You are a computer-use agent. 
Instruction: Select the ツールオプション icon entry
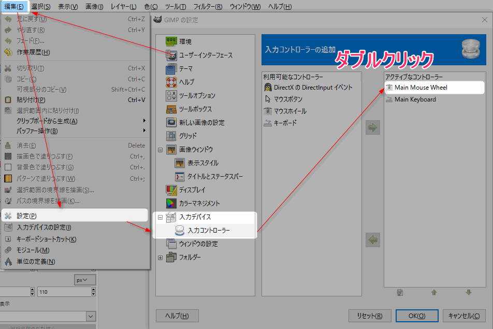coord(171,96)
